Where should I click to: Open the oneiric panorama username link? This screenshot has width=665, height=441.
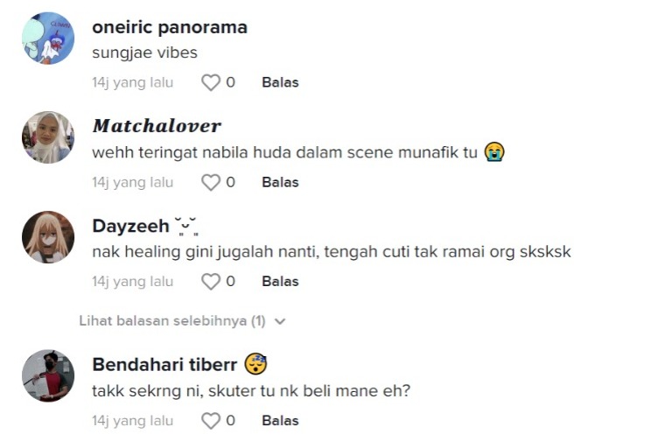click(x=170, y=27)
